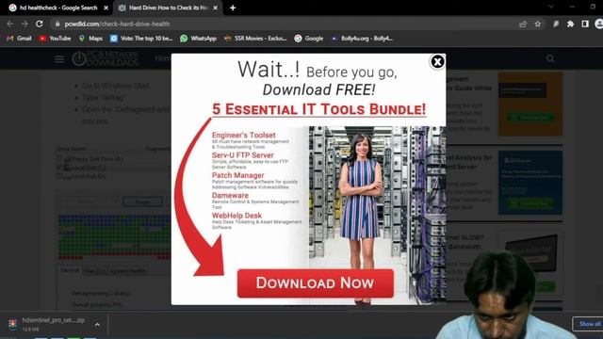Click Serv-U FTP Server heading
The height and width of the screenshot is (339, 603).
(x=243, y=155)
